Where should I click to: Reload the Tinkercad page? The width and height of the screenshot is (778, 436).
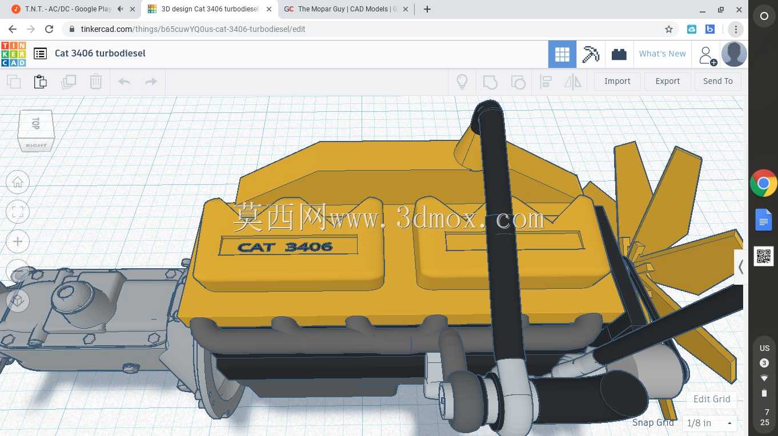point(49,29)
